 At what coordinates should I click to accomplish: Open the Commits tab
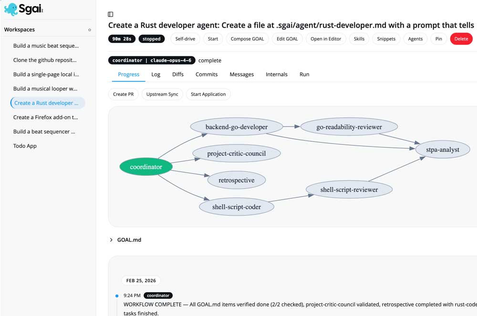point(207,74)
